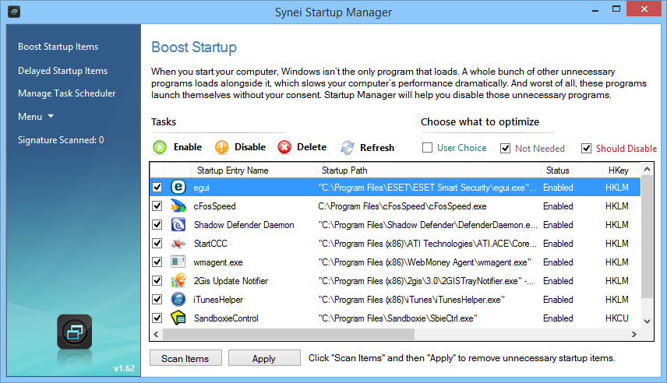Image resolution: width=667 pixels, height=383 pixels.
Task: Click the Enable task label
Action: point(188,147)
